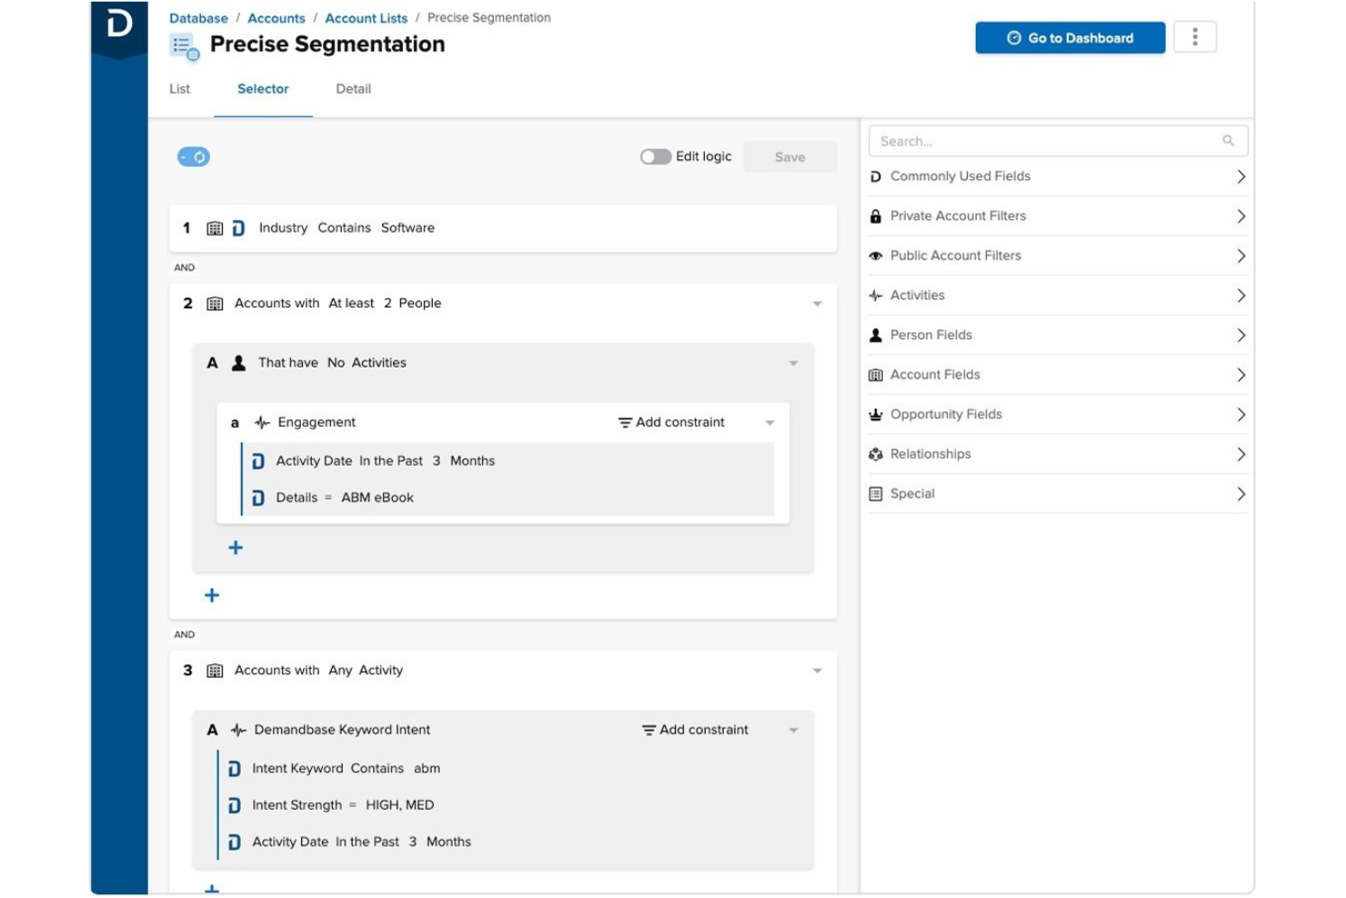Click the plus icon below the Engagement block

point(236,548)
